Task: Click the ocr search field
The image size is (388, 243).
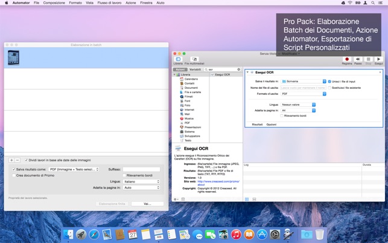Action: (222, 70)
